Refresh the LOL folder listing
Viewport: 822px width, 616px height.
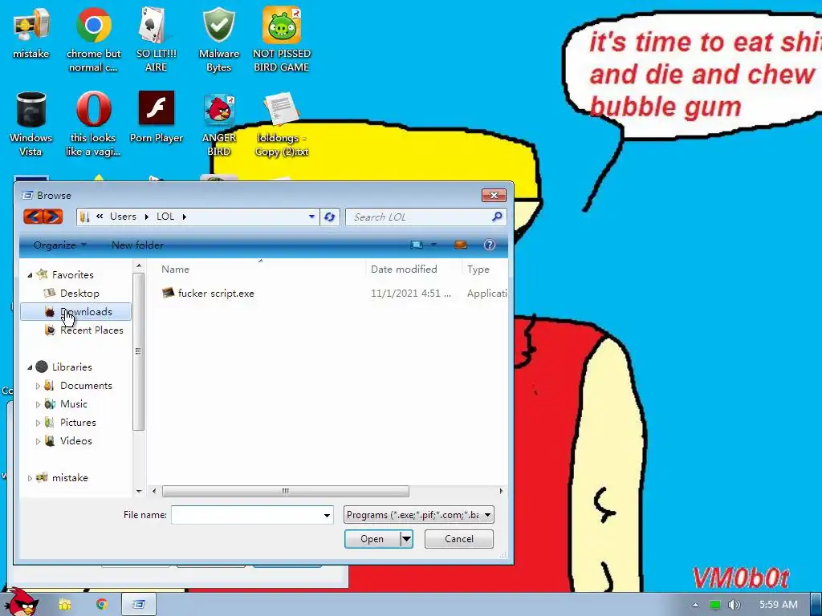pyautogui.click(x=330, y=217)
